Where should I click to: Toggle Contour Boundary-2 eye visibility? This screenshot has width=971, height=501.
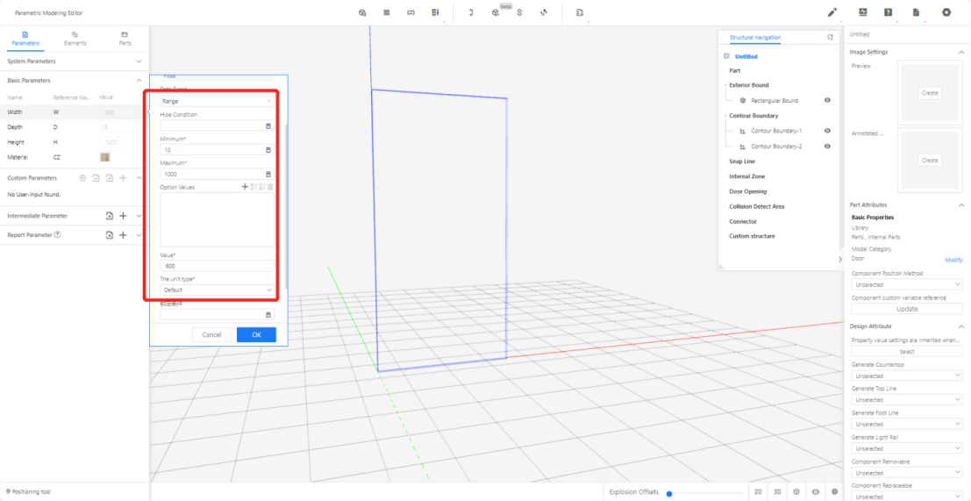(827, 147)
